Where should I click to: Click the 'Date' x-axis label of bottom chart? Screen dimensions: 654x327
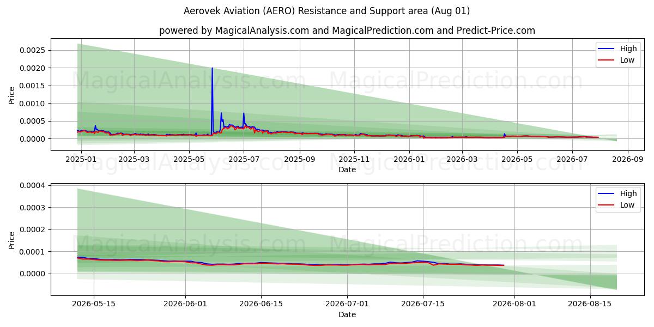point(347,314)
